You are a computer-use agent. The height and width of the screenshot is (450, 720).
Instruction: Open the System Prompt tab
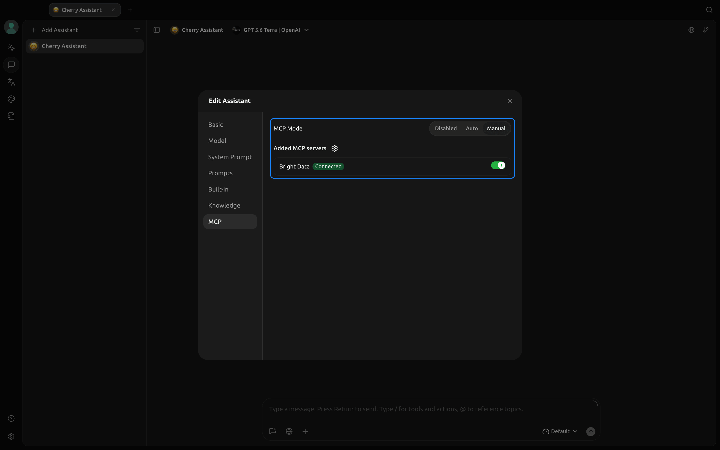pyautogui.click(x=230, y=157)
